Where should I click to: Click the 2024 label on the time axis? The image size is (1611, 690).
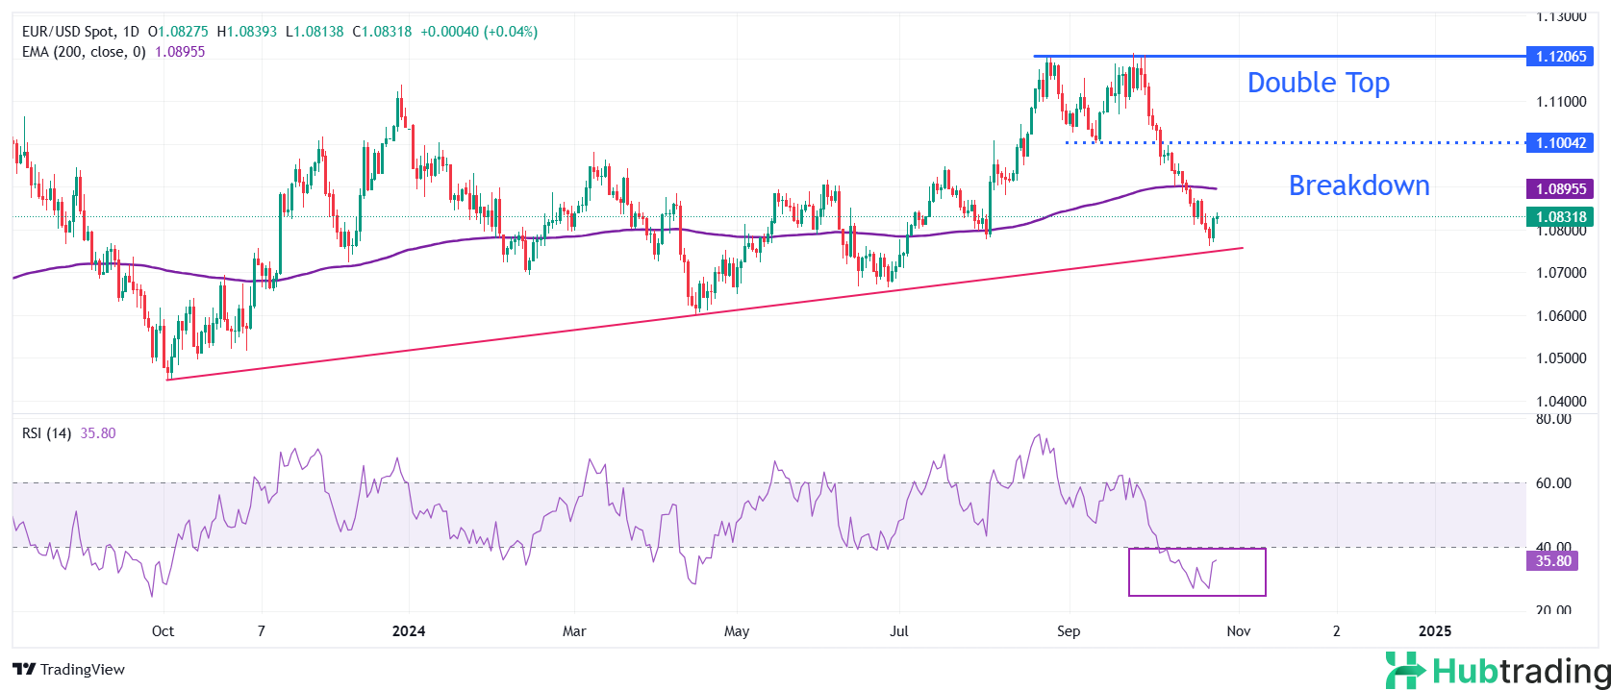(x=409, y=631)
